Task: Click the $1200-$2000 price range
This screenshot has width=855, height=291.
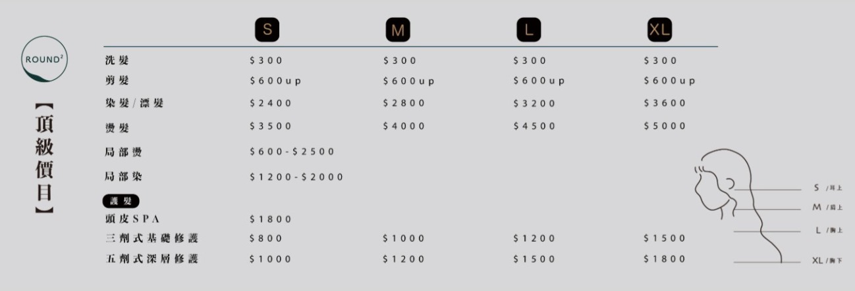Action: click(296, 177)
